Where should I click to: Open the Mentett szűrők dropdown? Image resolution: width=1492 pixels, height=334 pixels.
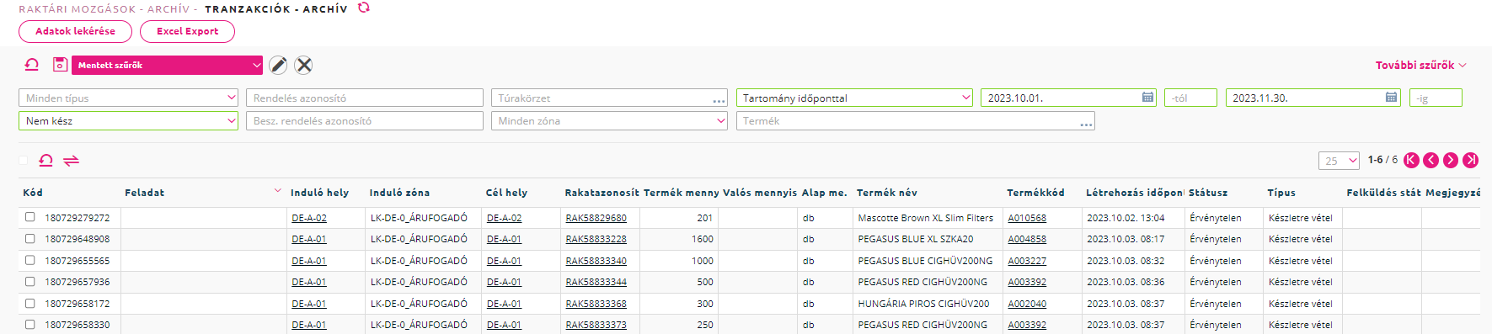[168, 65]
